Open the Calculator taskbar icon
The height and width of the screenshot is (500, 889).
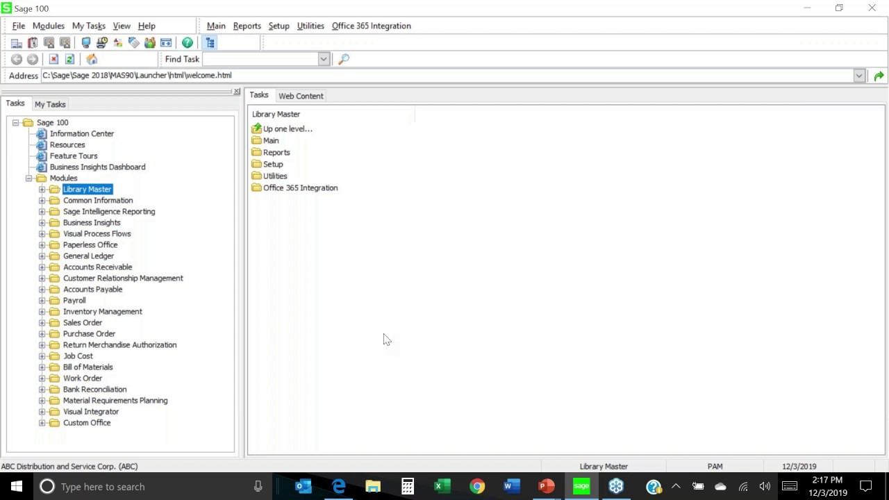(408, 486)
